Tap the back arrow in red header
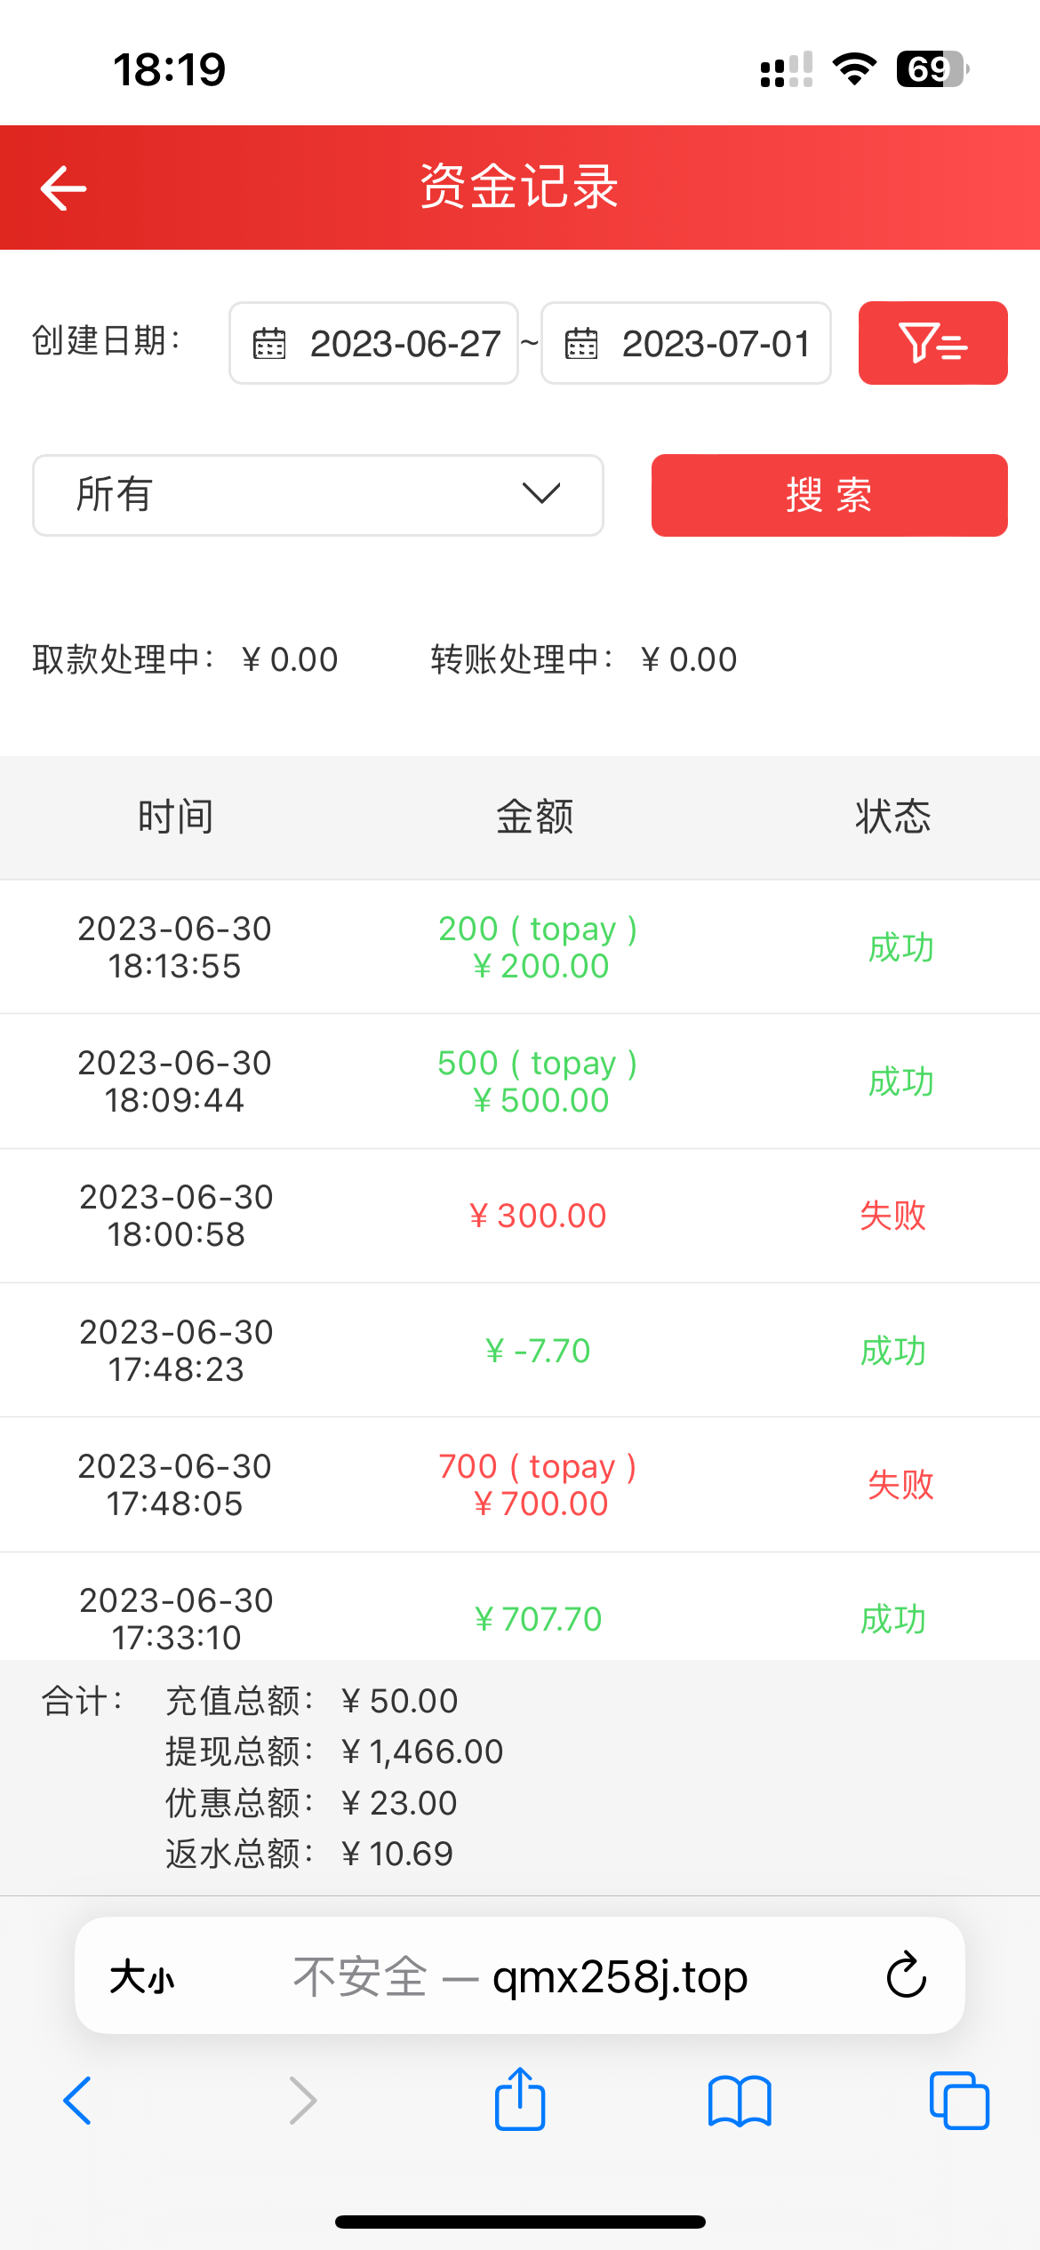 (63, 188)
